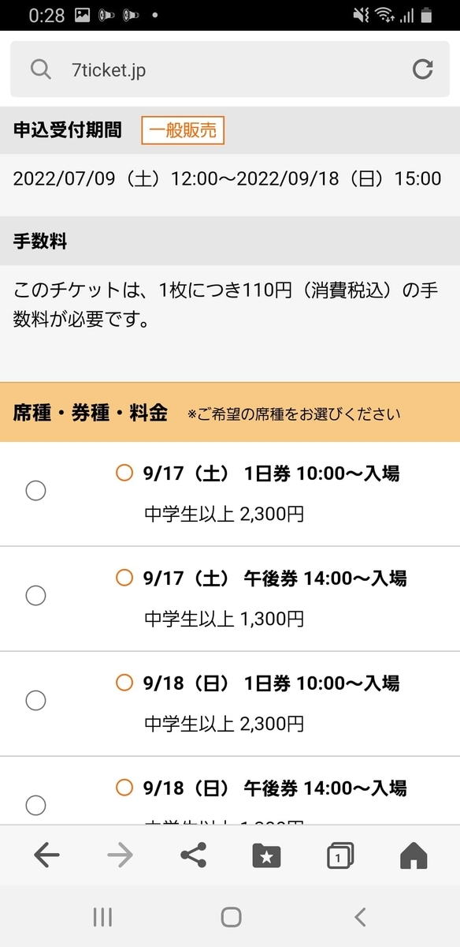The image size is (460, 947).
Task: Go to browser home page icon
Action: pyautogui.click(x=414, y=855)
